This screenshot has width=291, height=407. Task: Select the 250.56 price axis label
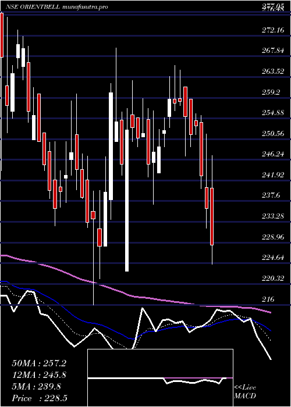(x=273, y=134)
